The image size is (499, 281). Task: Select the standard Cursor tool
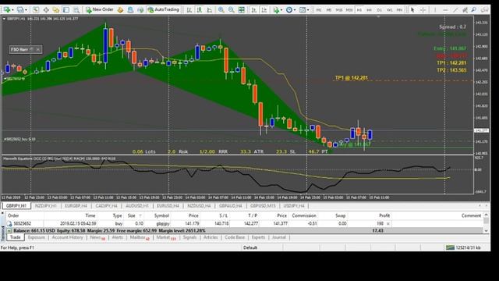[412, 10]
